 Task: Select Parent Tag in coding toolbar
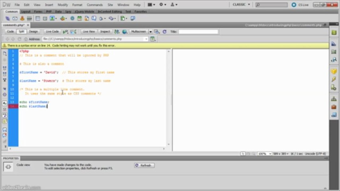coord(5,89)
